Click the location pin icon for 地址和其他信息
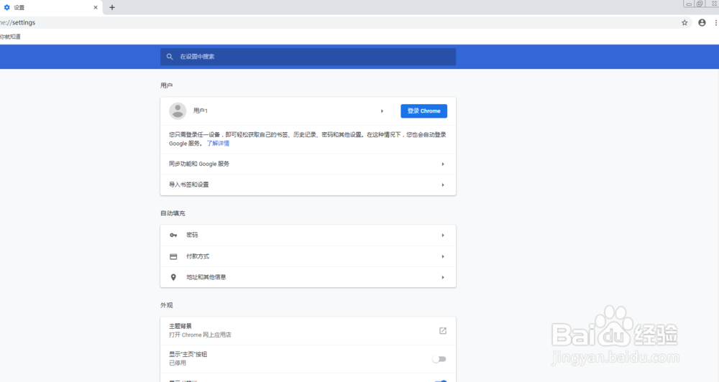This screenshot has width=719, height=382. tap(173, 277)
